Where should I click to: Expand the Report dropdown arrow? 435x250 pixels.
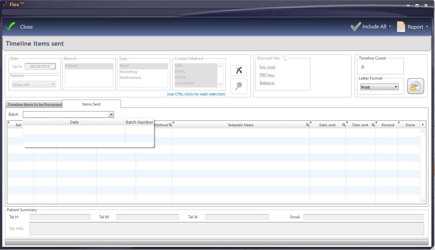427,27
